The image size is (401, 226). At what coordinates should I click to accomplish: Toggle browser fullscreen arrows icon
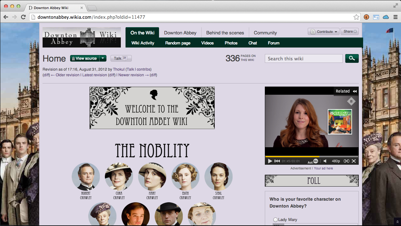tap(396, 6)
